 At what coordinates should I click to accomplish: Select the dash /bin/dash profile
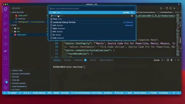(x=92, y=28)
